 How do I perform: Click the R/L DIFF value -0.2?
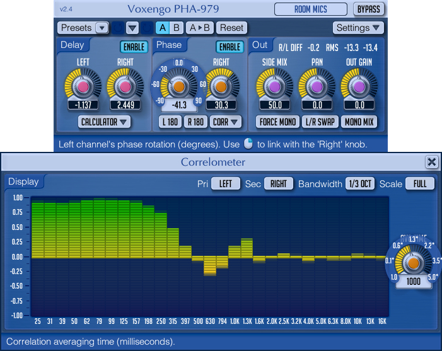pyautogui.click(x=313, y=48)
